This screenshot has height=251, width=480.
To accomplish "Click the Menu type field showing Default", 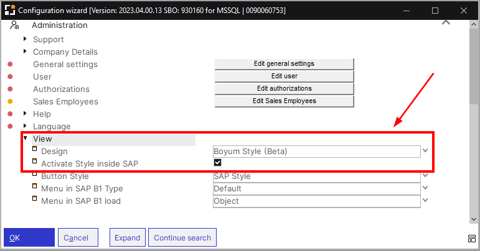I will pyautogui.click(x=317, y=189).
